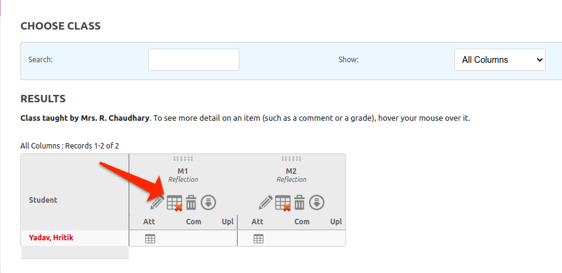
Task: Click the RESULTS heading
Action: coord(43,99)
